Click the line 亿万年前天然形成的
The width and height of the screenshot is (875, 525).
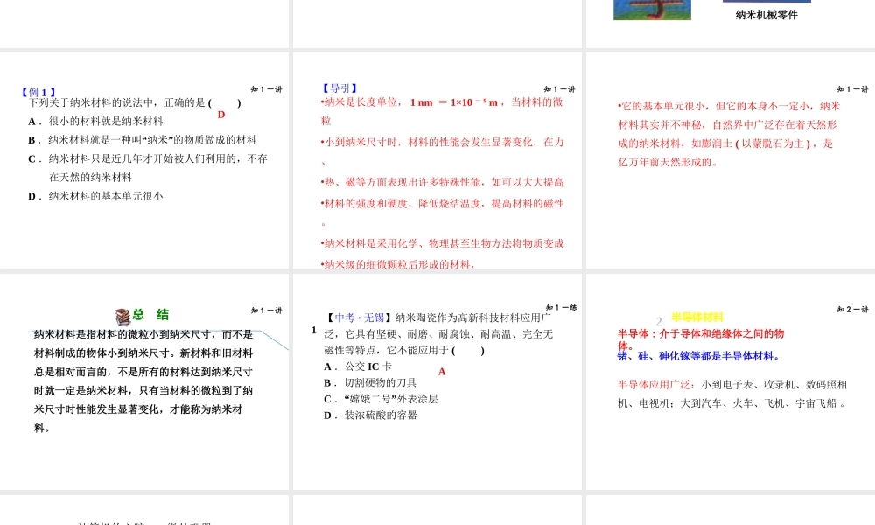pyautogui.click(x=668, y=163)
